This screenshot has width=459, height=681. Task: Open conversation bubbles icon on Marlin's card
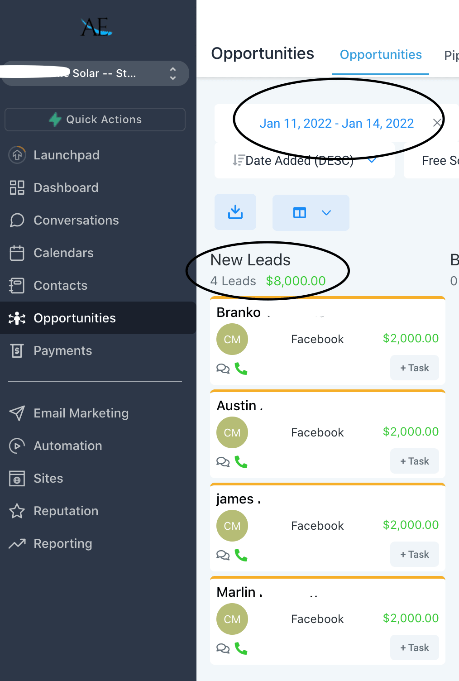click(x=223, y=648)
